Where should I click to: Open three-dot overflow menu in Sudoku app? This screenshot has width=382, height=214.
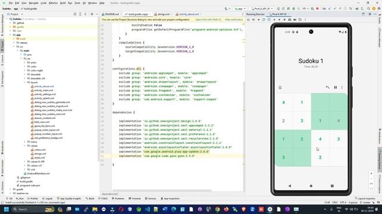(x=342, y=87)
